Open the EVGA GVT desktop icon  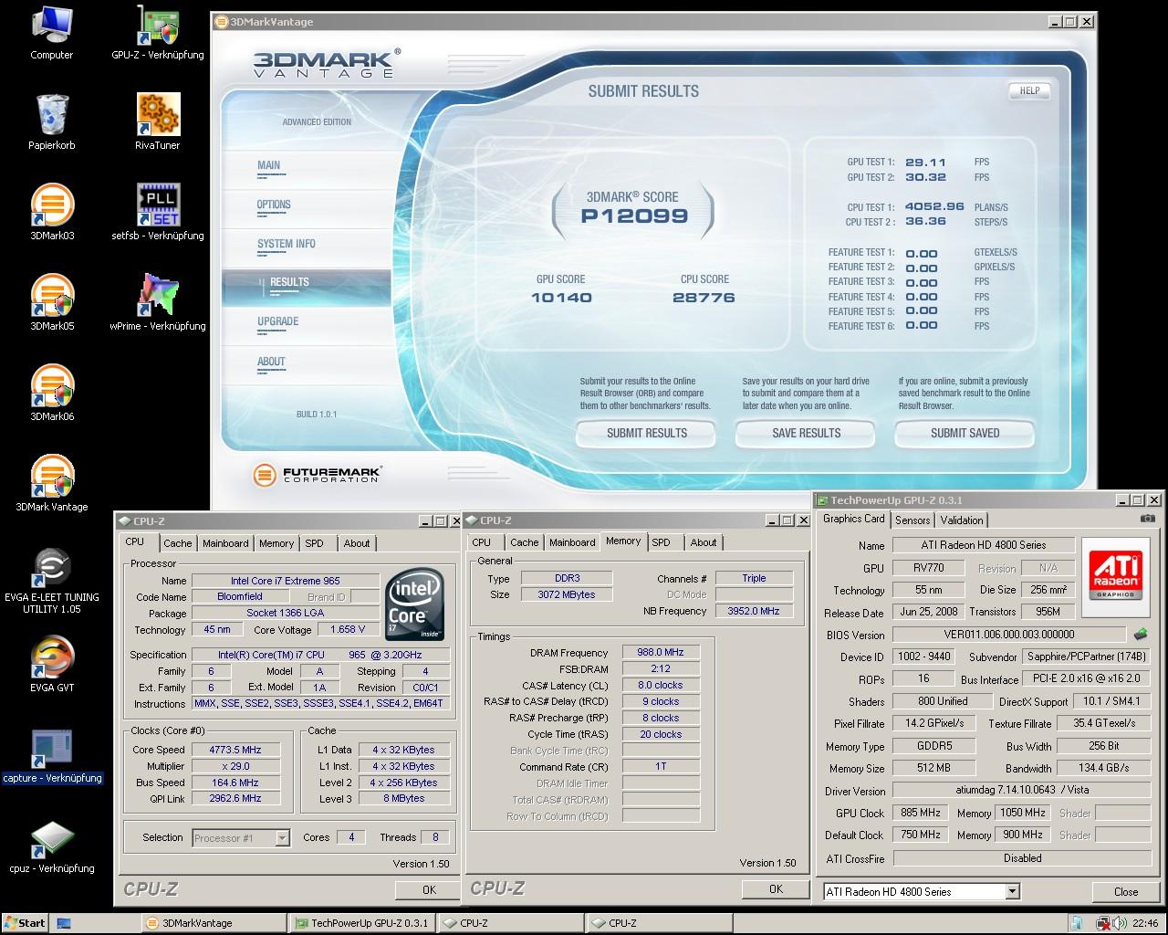(x=52, y=665)
